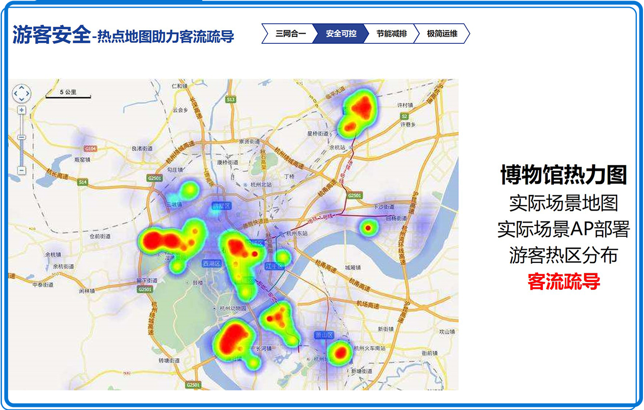The width and height of the screenshot is (644, 410).
Task: Click the 良渚街道 label
Action: tap(141, 149)
